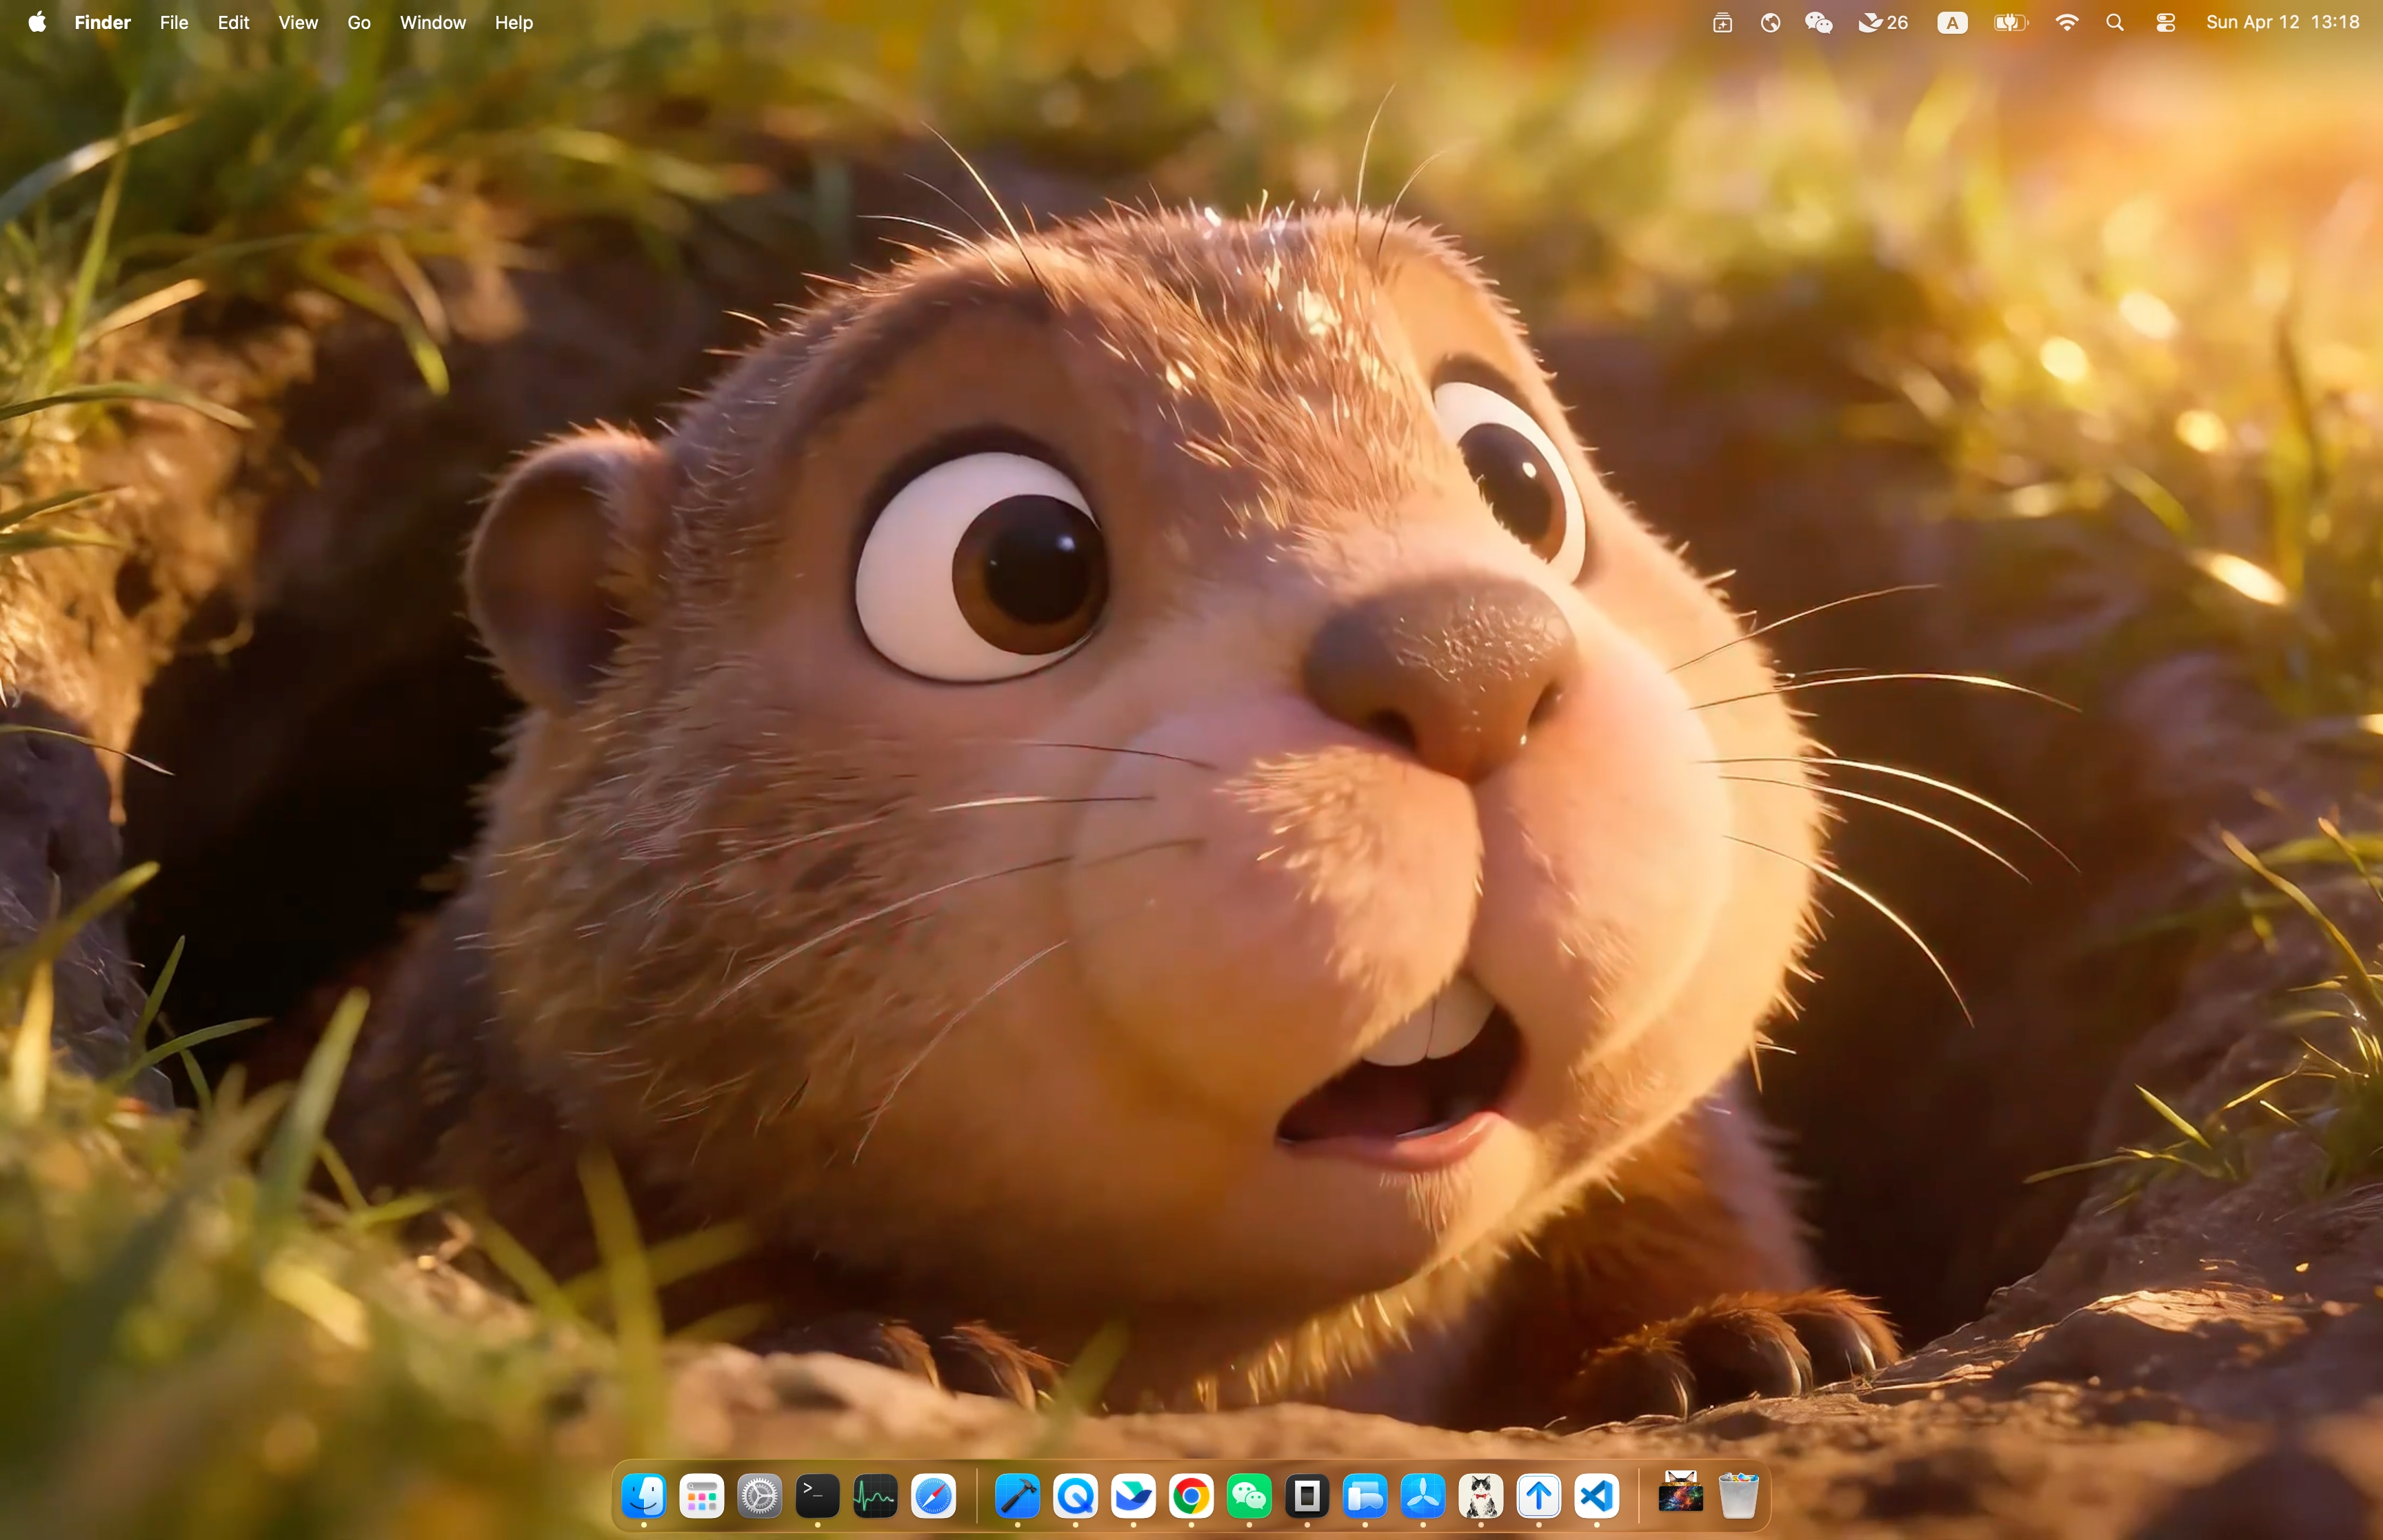
Task: Open WeChat app from the Dock
Action: click(x=1249, y=1496)
